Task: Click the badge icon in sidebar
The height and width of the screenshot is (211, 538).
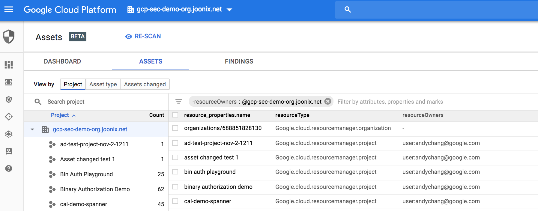Action: pos(9,151)
